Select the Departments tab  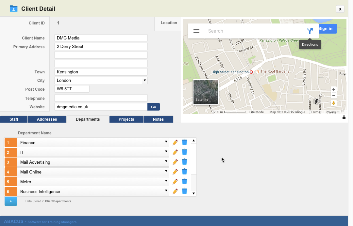(x=88, y=119)
